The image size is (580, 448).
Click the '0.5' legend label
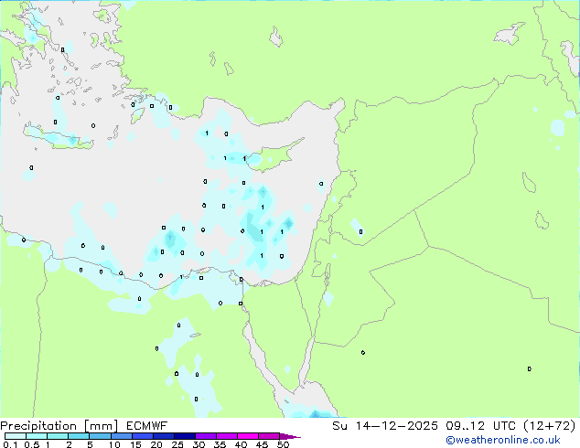click(x=32, y=444)
